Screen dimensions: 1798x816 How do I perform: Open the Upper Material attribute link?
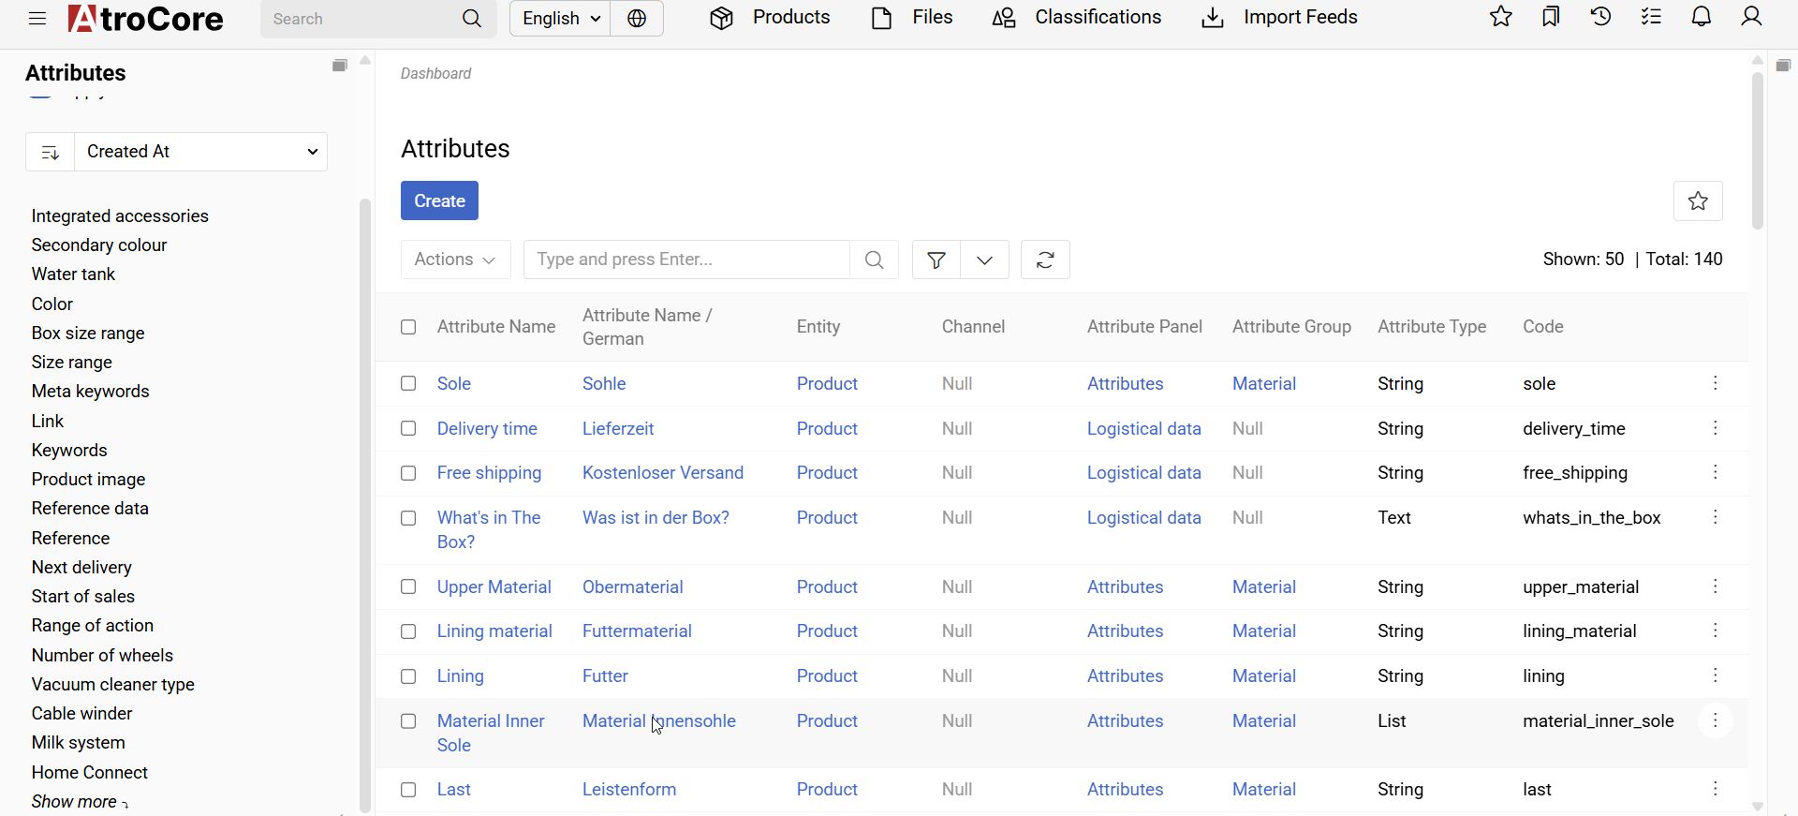(x=494, y=587)
